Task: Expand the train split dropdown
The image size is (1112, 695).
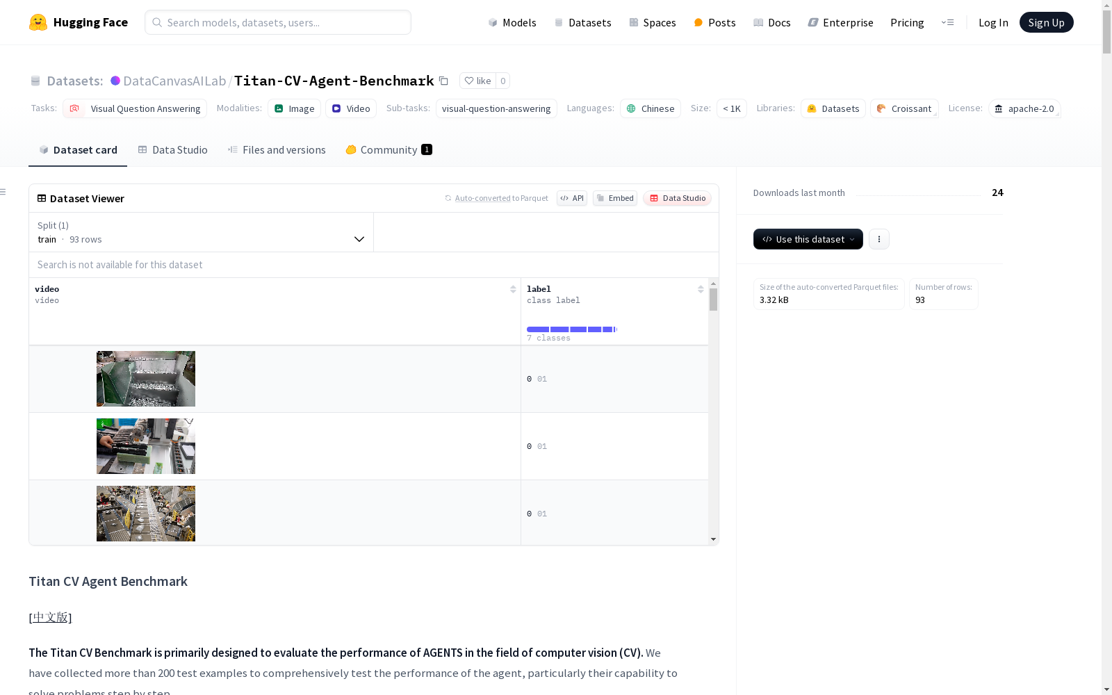Action: (202, 232)
